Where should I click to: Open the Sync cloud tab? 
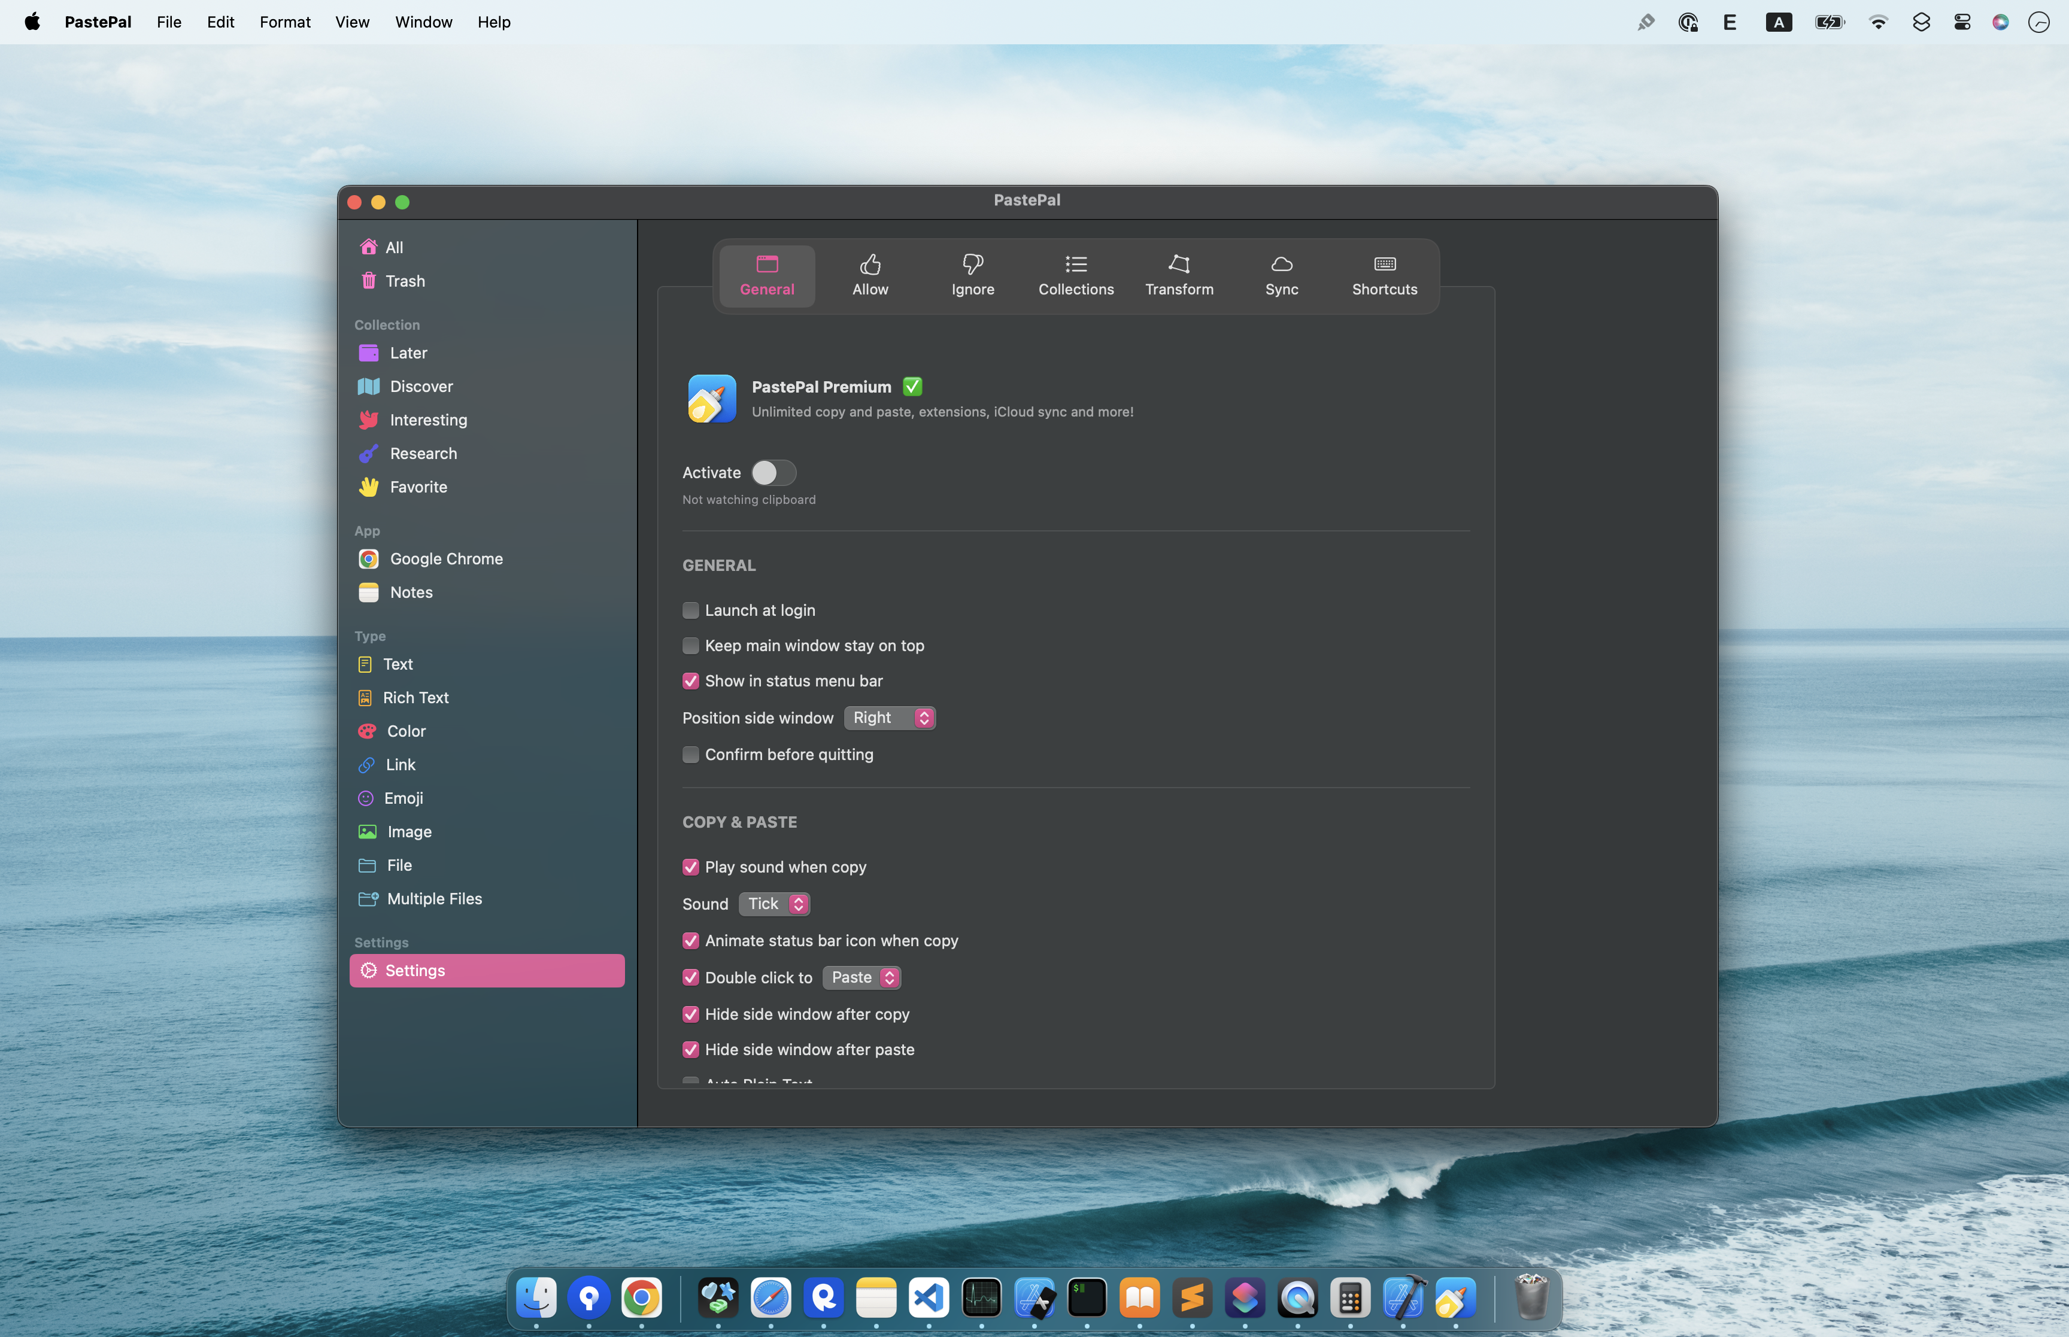point(1281,275)
